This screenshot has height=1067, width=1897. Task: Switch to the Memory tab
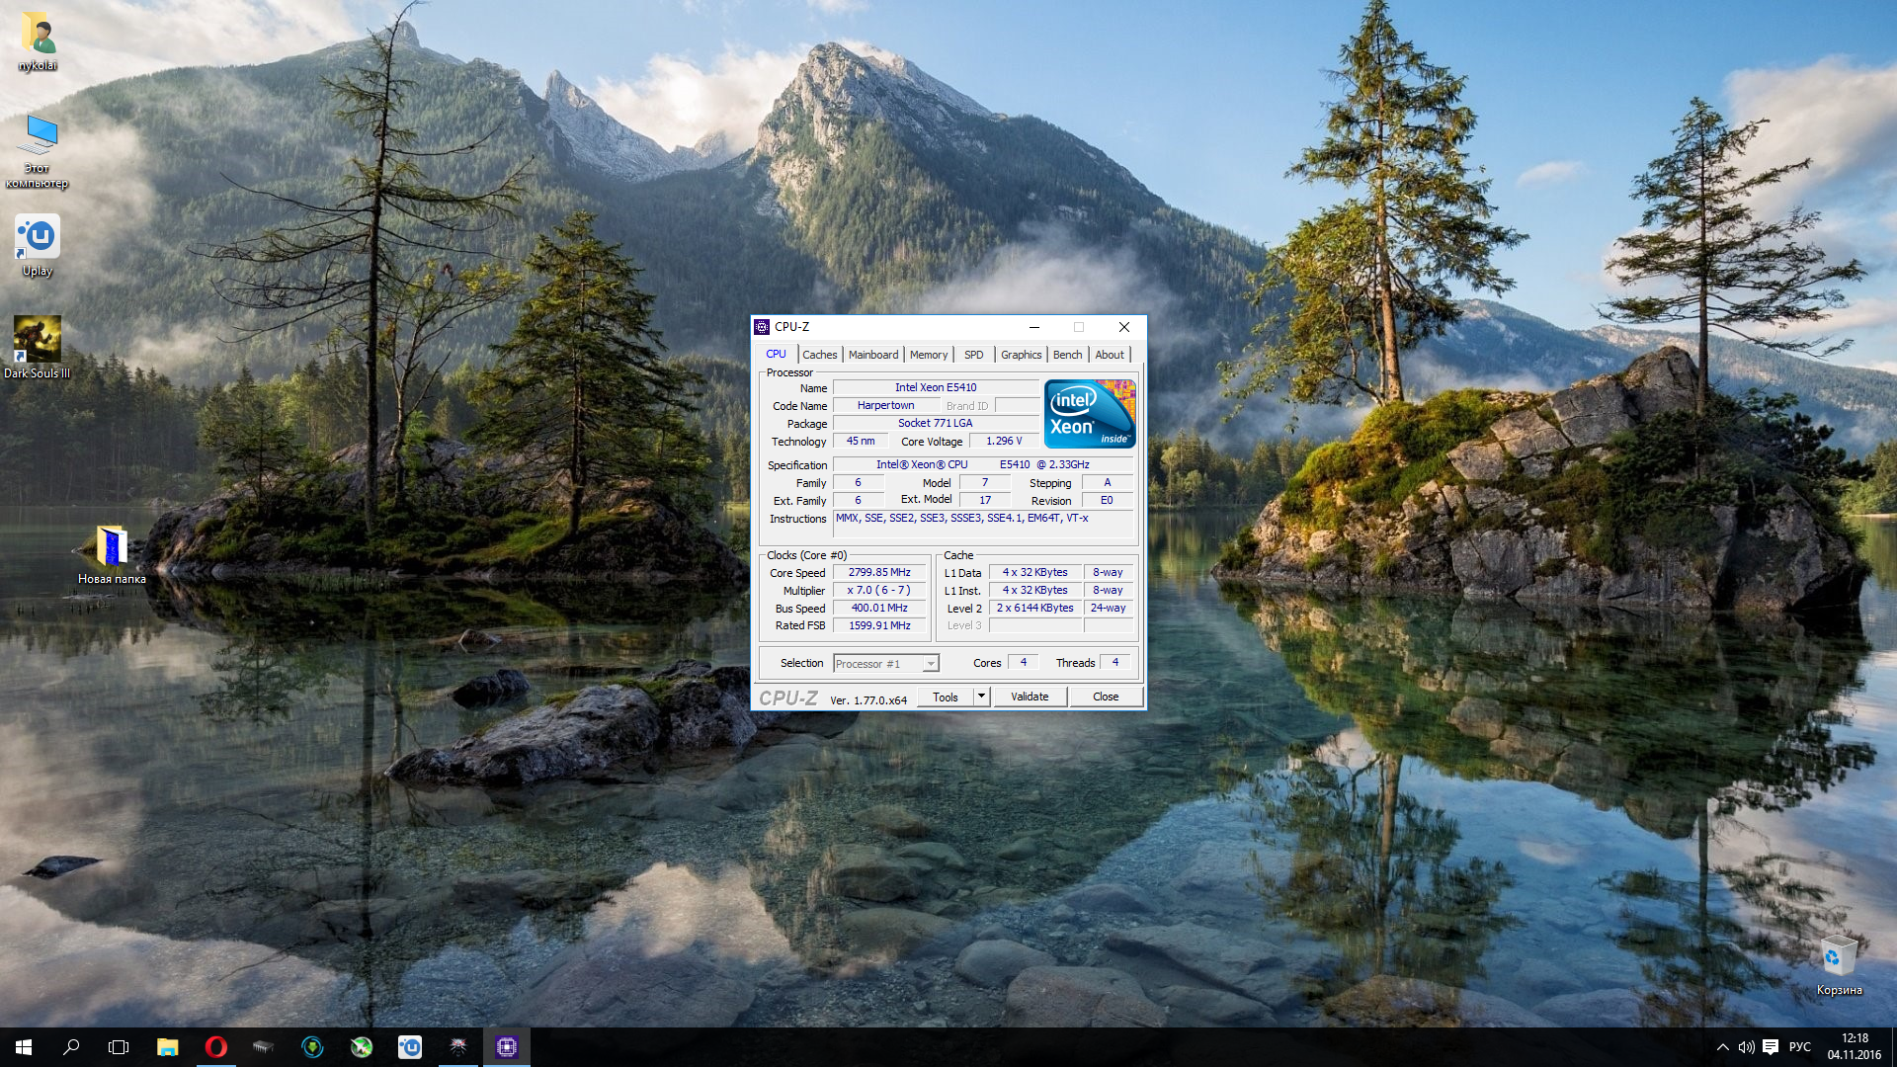tap(928, 355)
